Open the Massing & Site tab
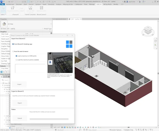Screen dimensions: 159x131 68,4
